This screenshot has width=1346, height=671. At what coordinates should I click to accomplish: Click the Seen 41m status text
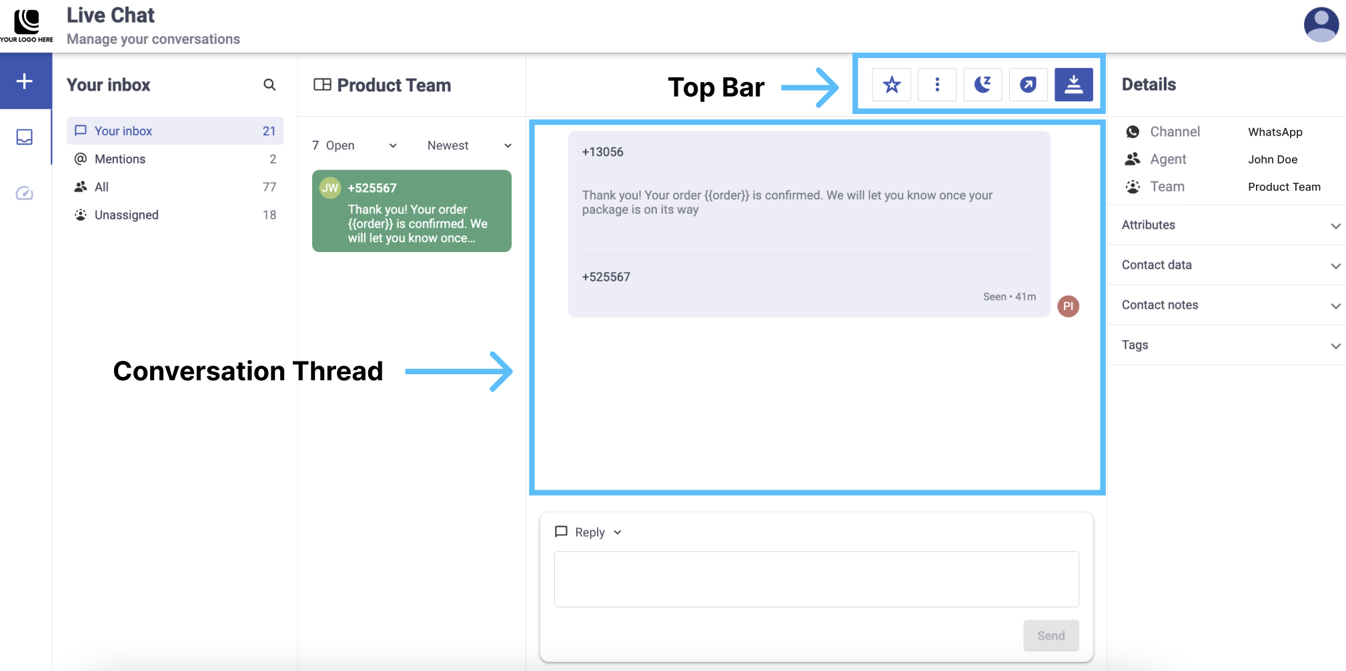point(1009,297)
